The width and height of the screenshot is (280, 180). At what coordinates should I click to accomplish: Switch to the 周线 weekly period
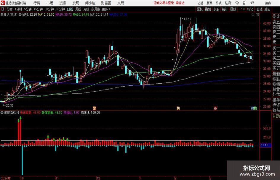78,9
